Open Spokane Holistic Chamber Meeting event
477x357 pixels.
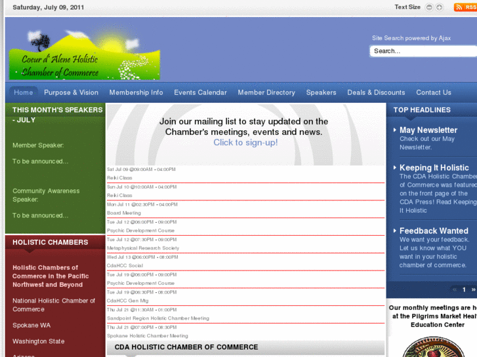(x=147, y=336)
